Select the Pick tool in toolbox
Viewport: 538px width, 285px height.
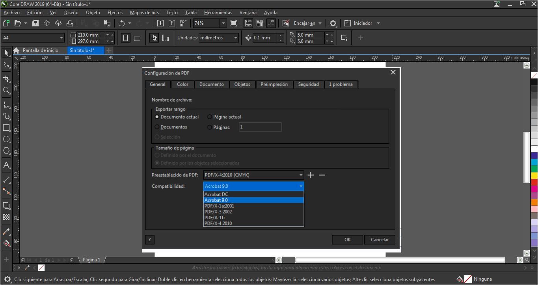point(6,52)
